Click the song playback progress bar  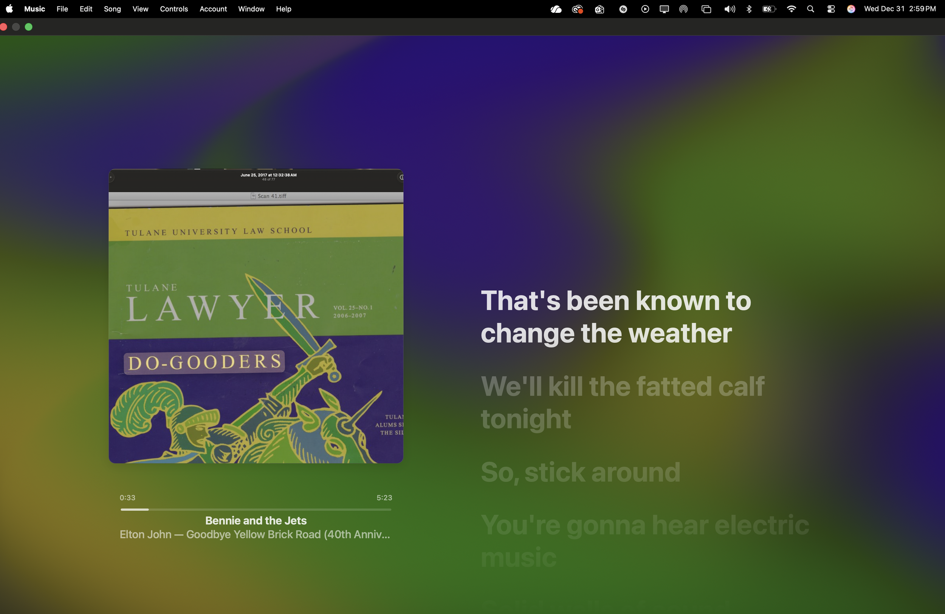(256, 509)
